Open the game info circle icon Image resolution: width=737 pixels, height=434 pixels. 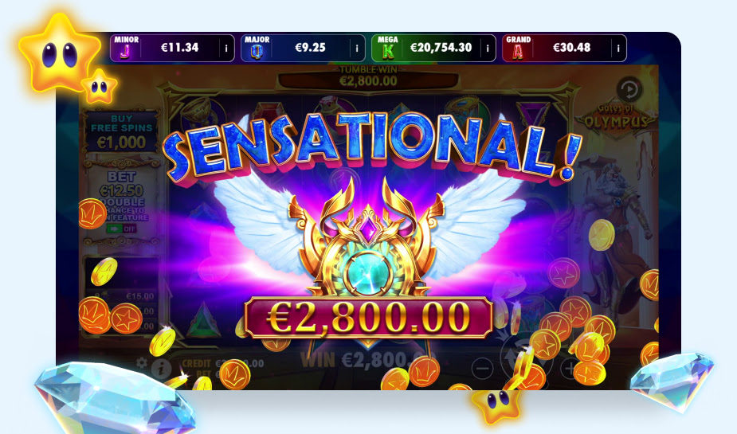[x=161, y=369]
